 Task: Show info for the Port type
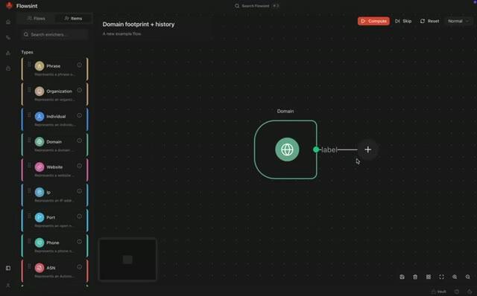(x=80, y=216)
